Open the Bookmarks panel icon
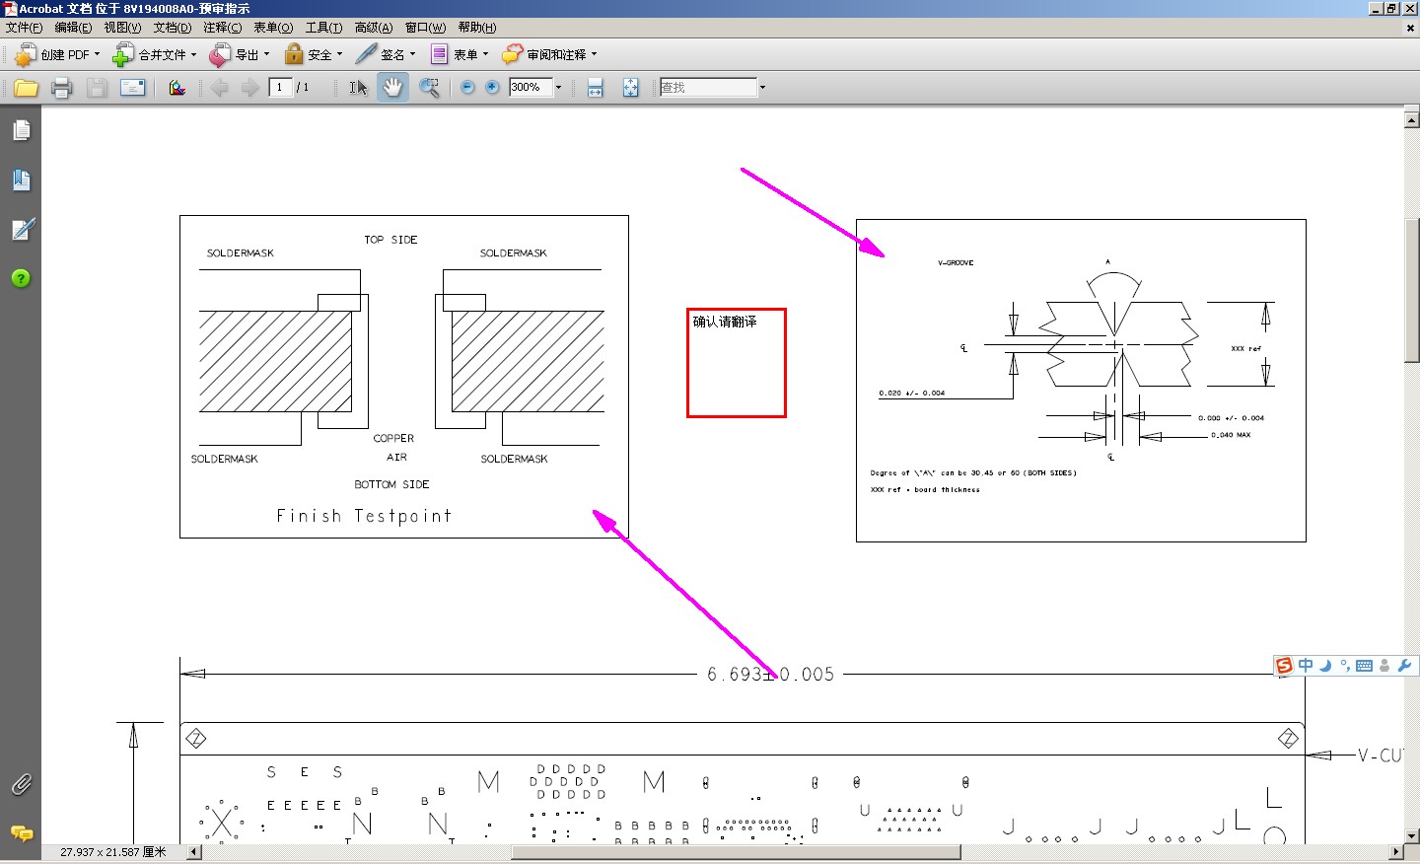1420x864 pixels. pyautogui.click(x=22, y=180)
